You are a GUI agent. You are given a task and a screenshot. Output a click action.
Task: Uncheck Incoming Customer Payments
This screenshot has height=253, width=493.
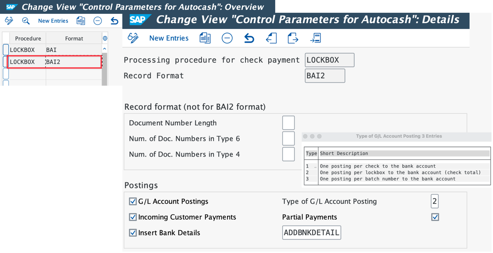pyautogui.click(x=133, y=217)
